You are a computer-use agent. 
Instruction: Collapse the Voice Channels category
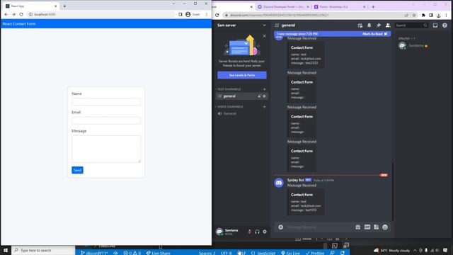tap(229, 107)
